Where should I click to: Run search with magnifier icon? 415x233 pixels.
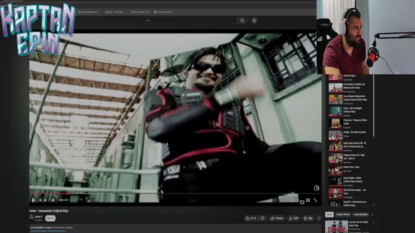(242, 20)
